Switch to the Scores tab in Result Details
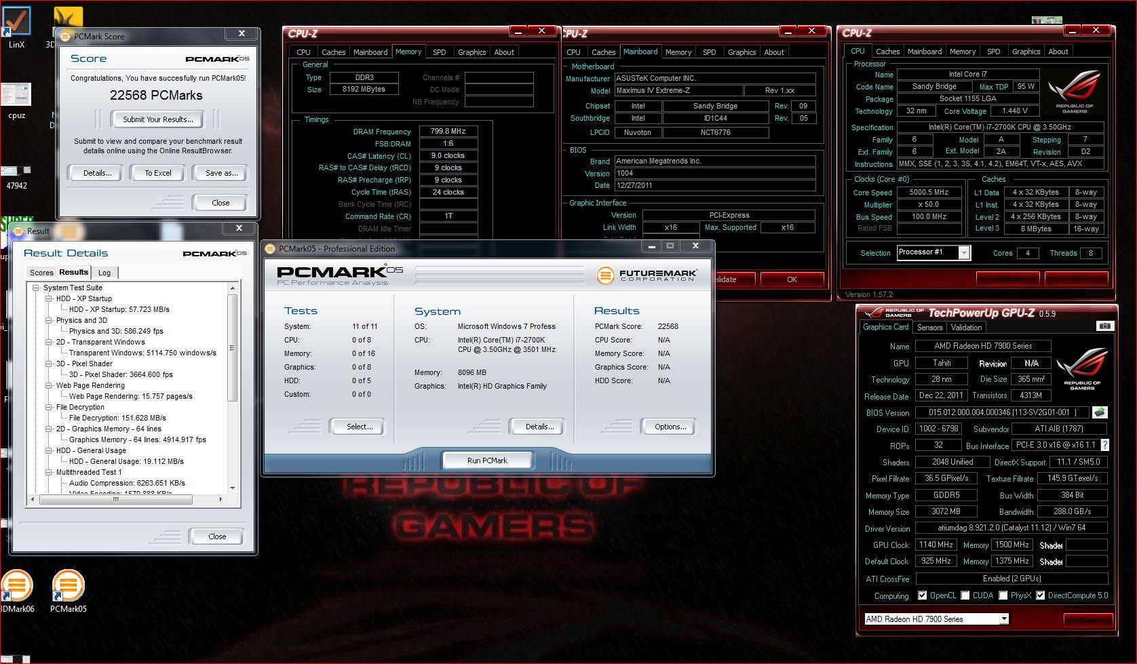 point(41,273)
